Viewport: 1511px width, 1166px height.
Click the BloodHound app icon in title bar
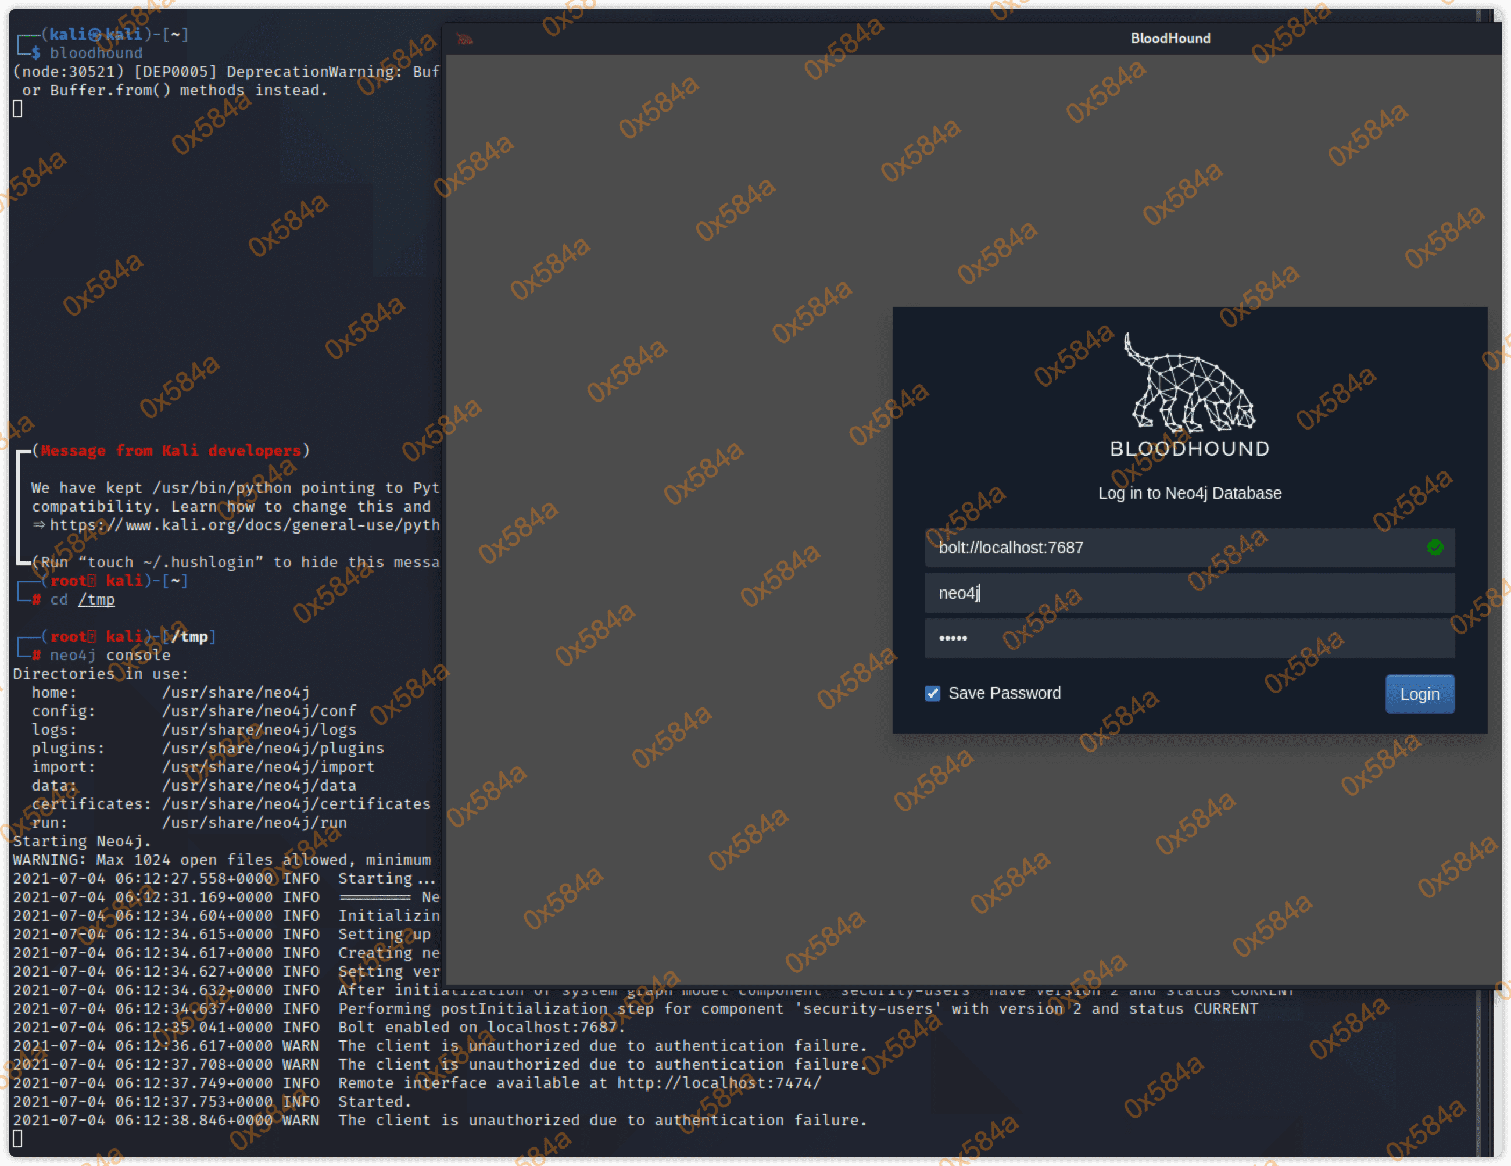pos(465,39)
